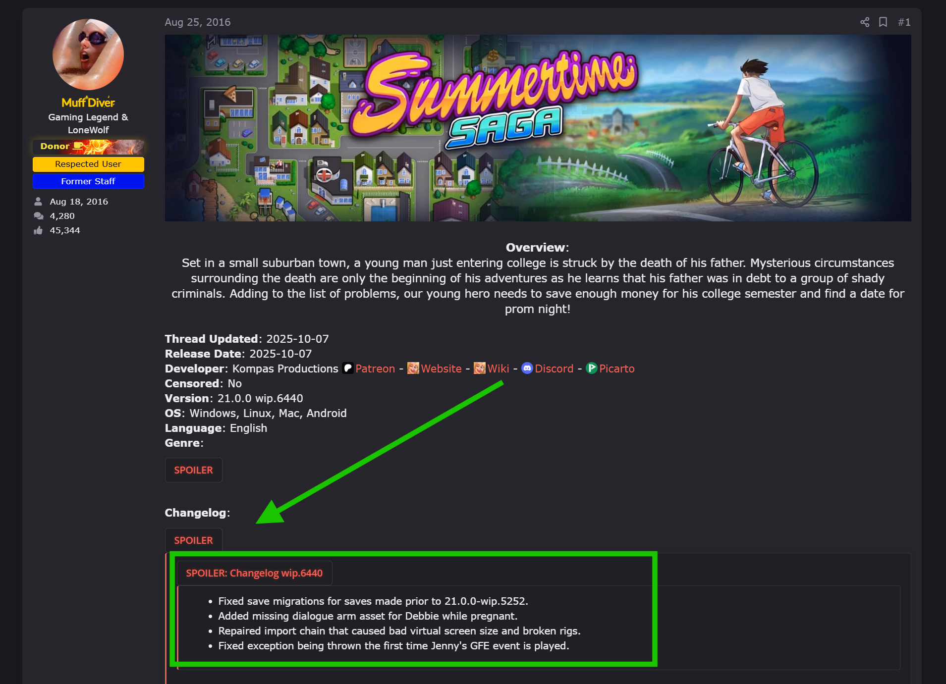The width and height of the screenshot is (946, 684).
Task: Open MuffDiver's avatar picture
Action: point(88,54)
